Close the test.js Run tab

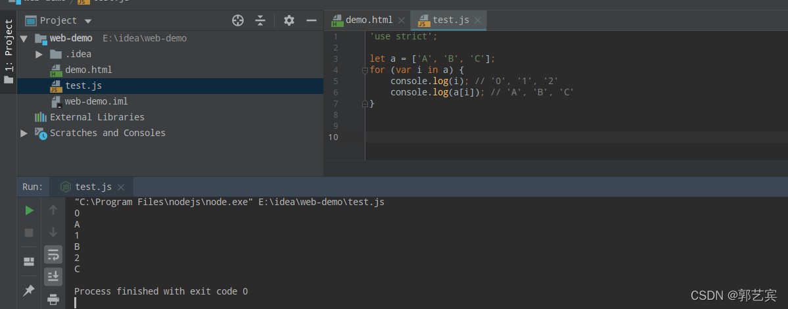[121, 187]
